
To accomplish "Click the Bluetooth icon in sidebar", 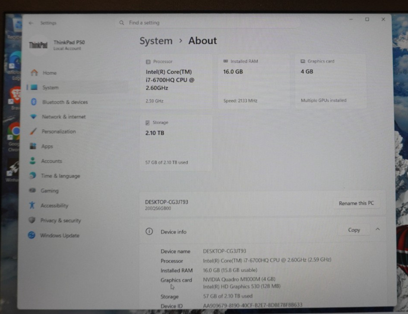I will (x=34, y=102).
